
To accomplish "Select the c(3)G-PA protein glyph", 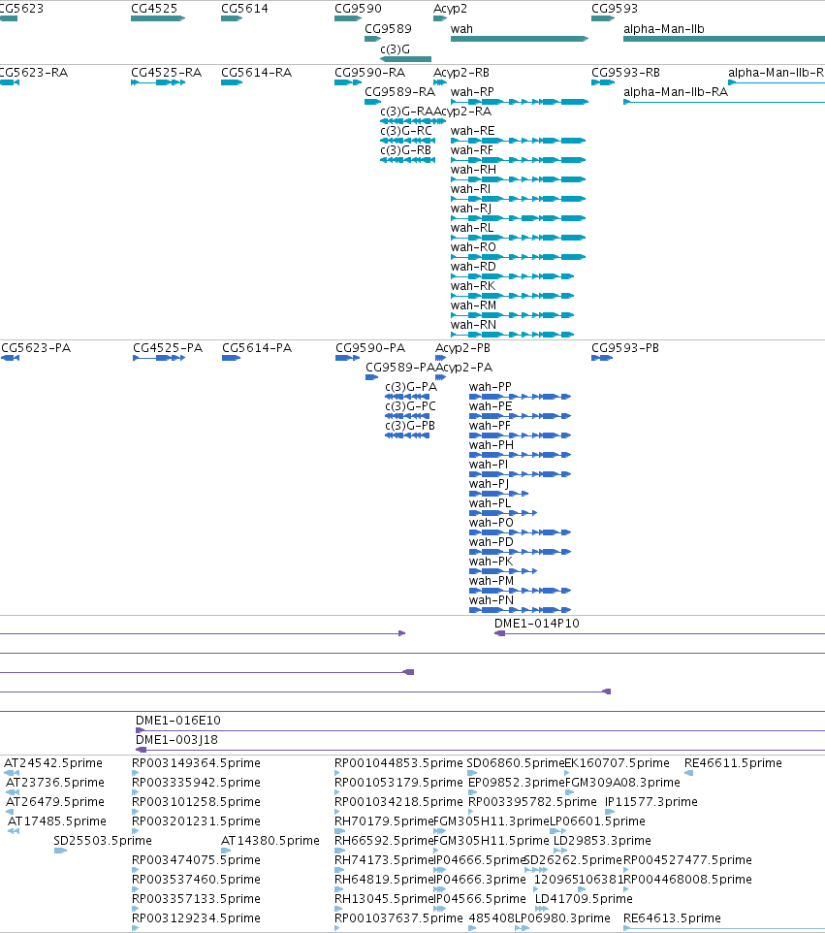I will click(x=407, y=397).
